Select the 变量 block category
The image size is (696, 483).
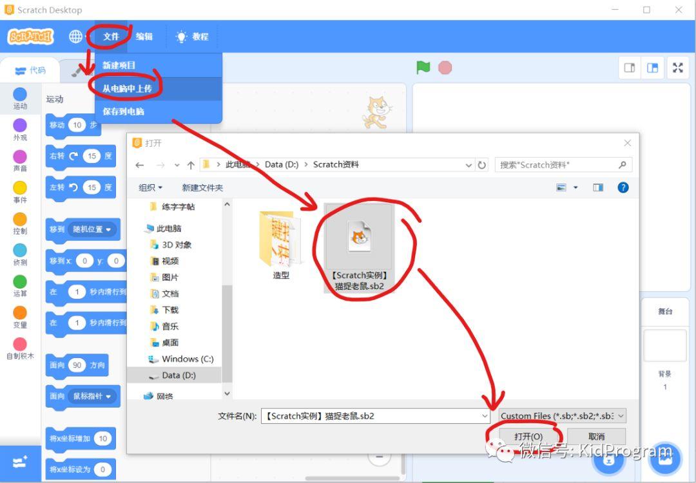pyautogui.click(x=20, y=317)
